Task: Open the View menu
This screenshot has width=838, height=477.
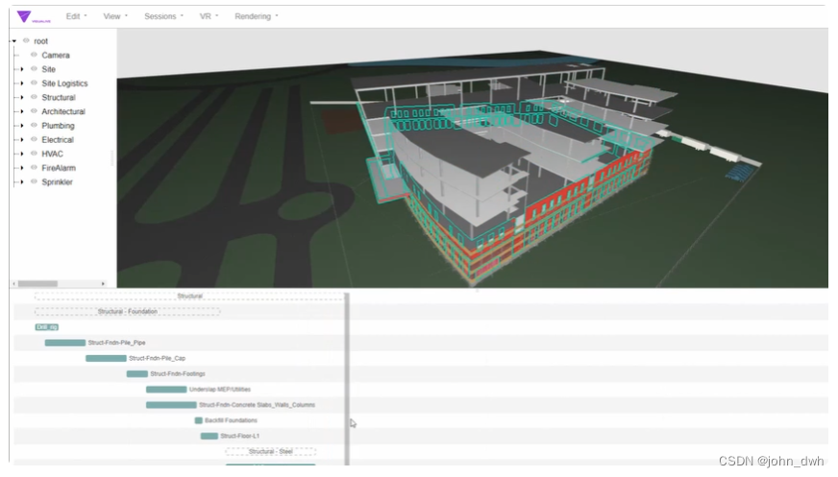Action: pyautogui.click(x=115, y=16)
